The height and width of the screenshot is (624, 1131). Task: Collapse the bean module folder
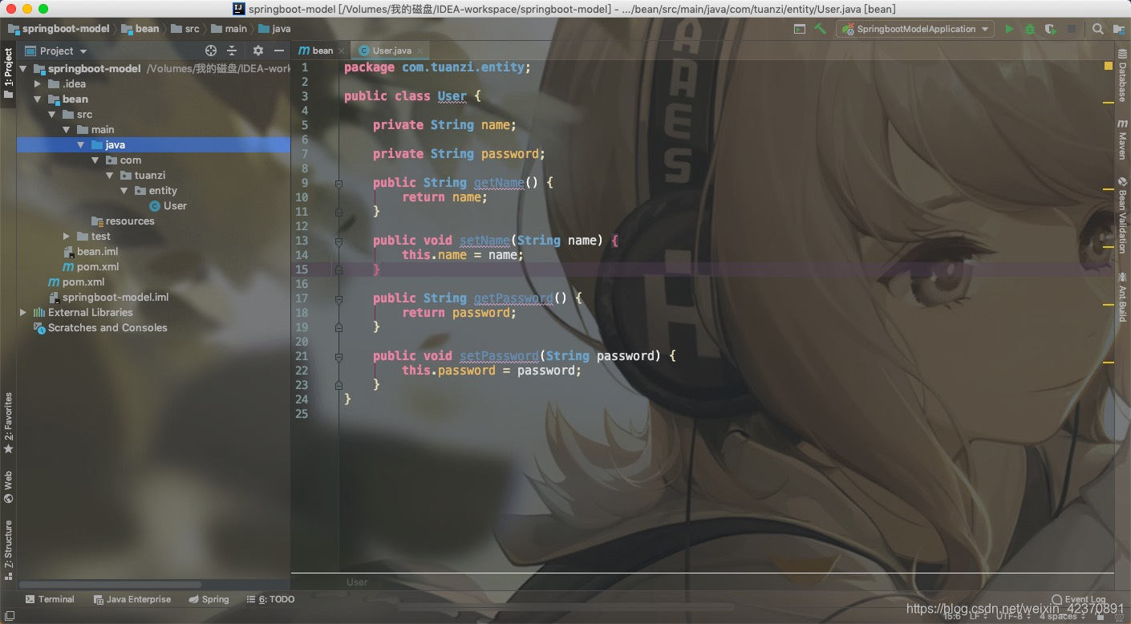pyautogui.click(x=38, y=99)
